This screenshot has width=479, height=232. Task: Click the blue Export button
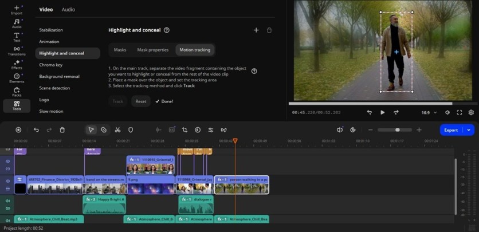click(x=451, y=130)
